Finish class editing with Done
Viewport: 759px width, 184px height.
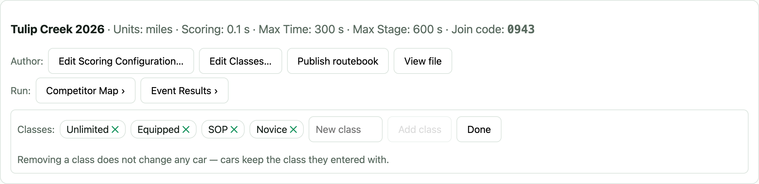[x=479, y=129]
